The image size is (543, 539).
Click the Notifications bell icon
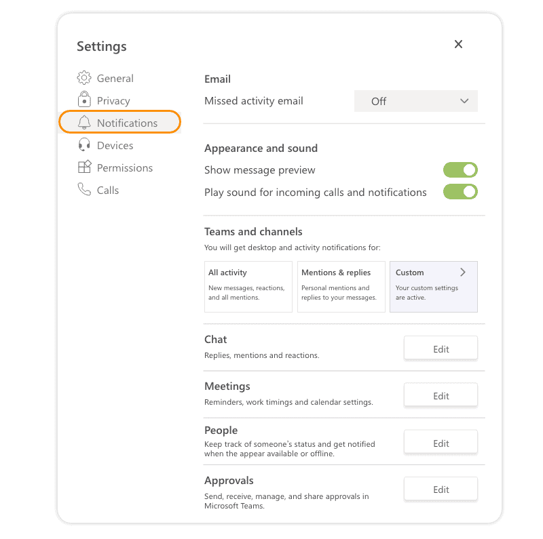pos(84,123)
